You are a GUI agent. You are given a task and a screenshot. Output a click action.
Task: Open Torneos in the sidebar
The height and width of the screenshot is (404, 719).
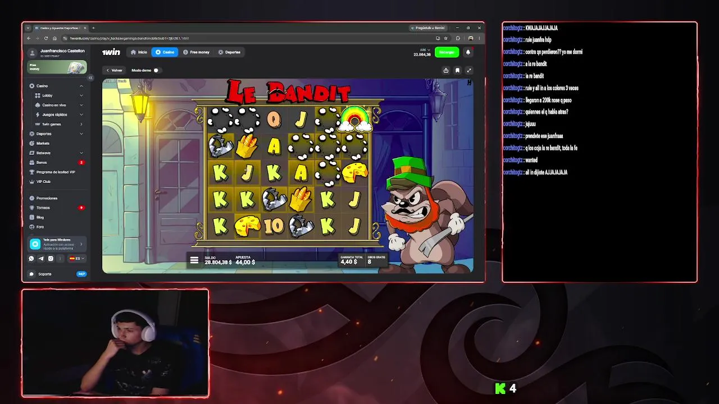pyautogui.click(x=57, y=208)
